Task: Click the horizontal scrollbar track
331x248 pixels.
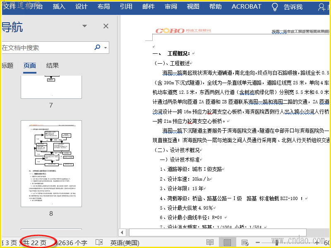Action: (218, 232)
